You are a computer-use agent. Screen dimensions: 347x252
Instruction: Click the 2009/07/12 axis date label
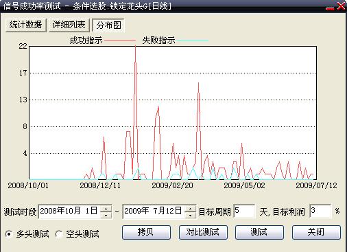(316, 185)
